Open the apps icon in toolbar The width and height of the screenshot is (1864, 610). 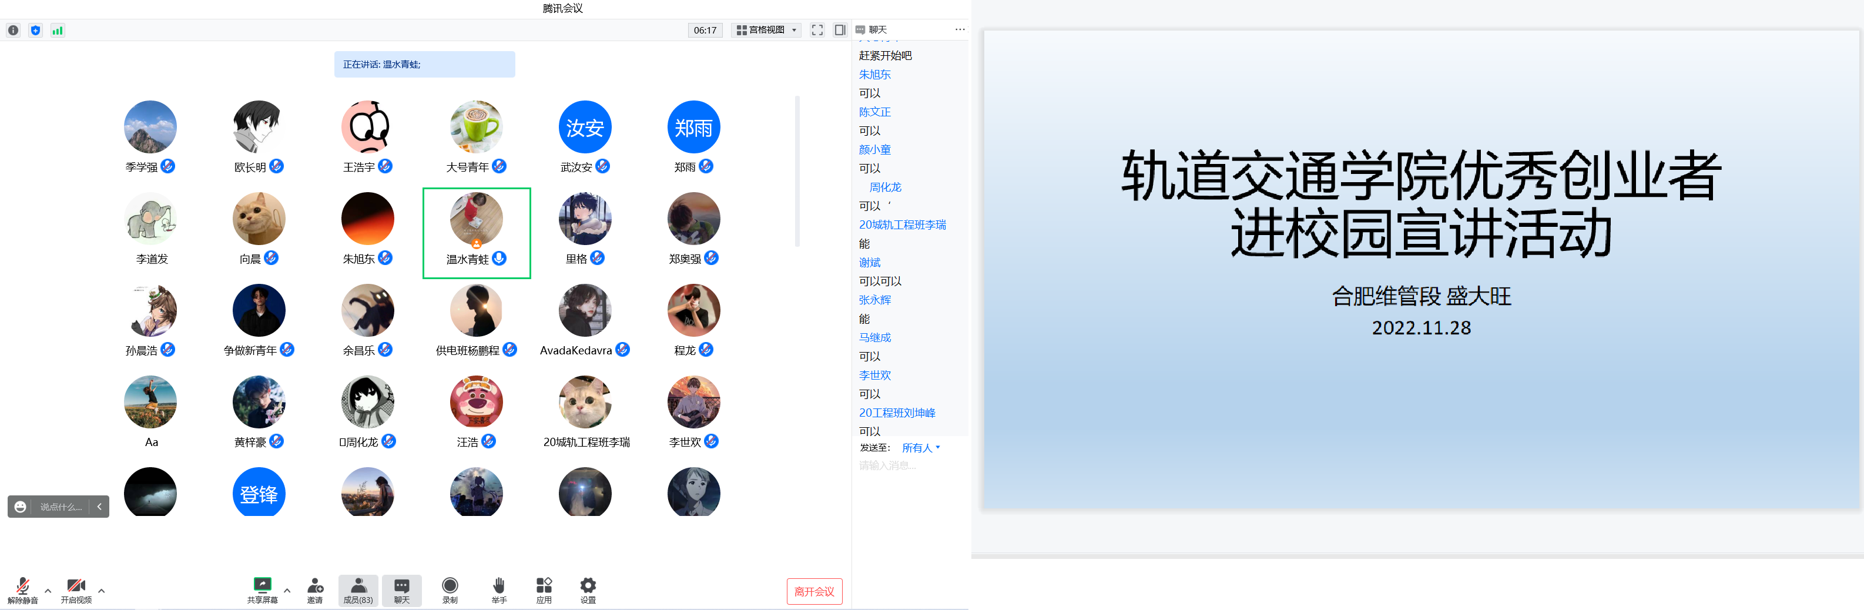point(544,585)
